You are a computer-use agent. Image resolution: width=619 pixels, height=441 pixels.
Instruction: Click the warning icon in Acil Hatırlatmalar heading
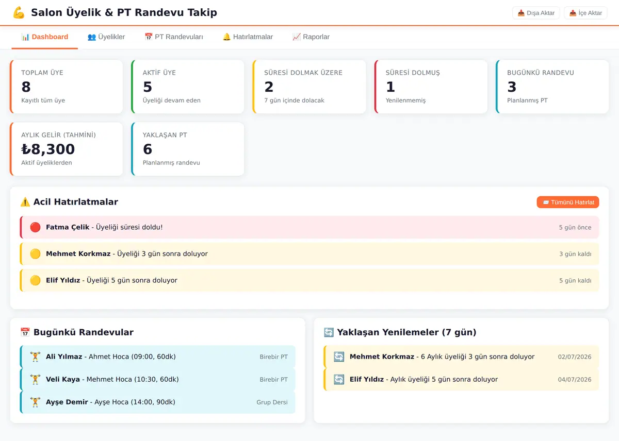pyautogui.click(x=25, y=202)
